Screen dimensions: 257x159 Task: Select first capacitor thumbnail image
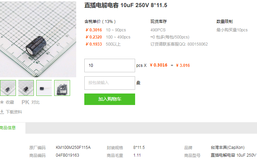(8, 88)
